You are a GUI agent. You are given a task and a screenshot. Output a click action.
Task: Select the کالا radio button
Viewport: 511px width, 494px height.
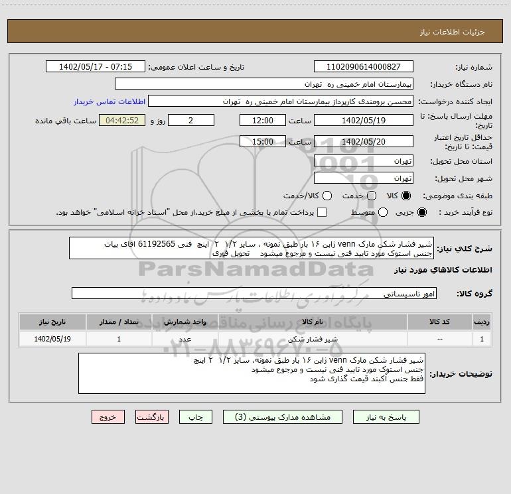[x=406, y=196]
